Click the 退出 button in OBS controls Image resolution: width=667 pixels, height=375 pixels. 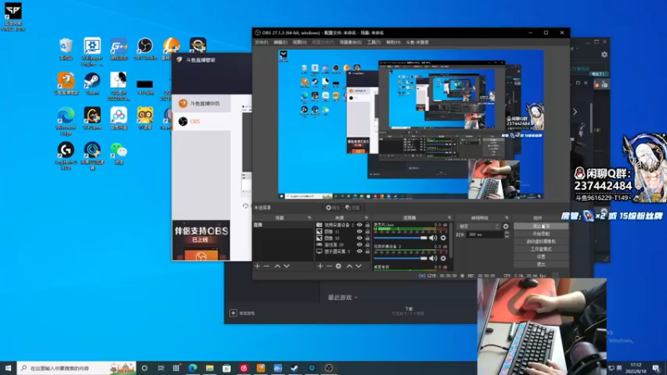pos(541,264)
